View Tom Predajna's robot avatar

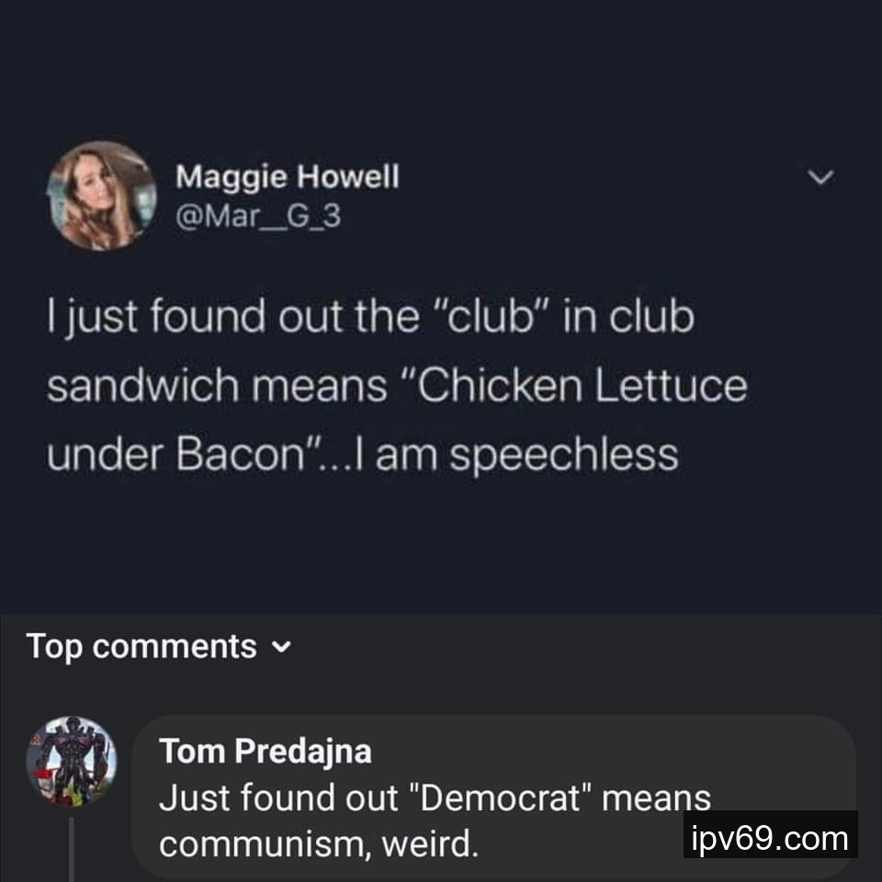pyautogui.click(x=71, y=761)
